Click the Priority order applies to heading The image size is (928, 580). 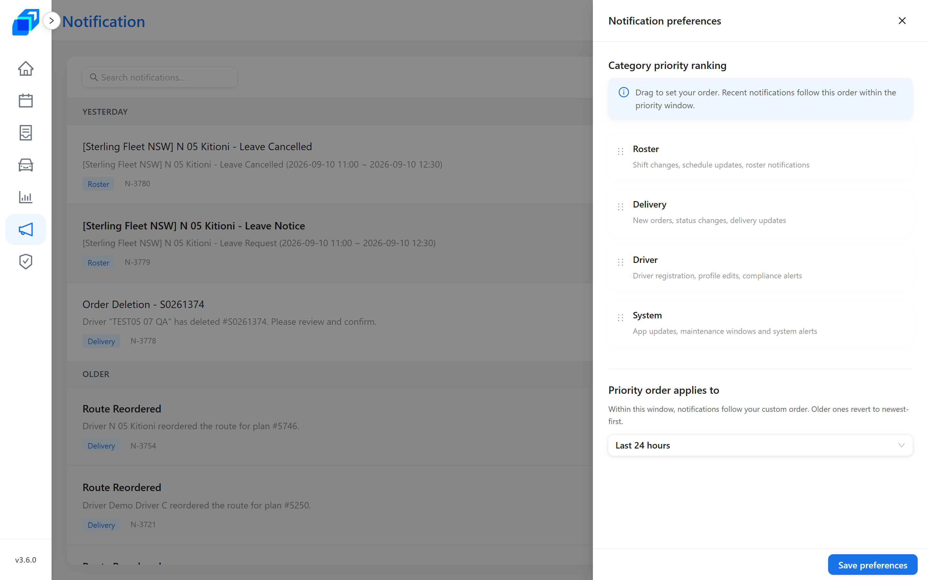coord(664,390)
